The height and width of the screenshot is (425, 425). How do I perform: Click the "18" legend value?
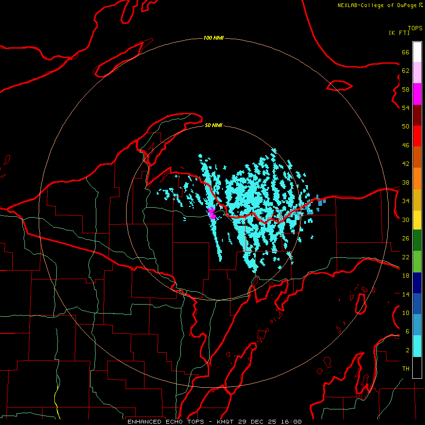406,276
